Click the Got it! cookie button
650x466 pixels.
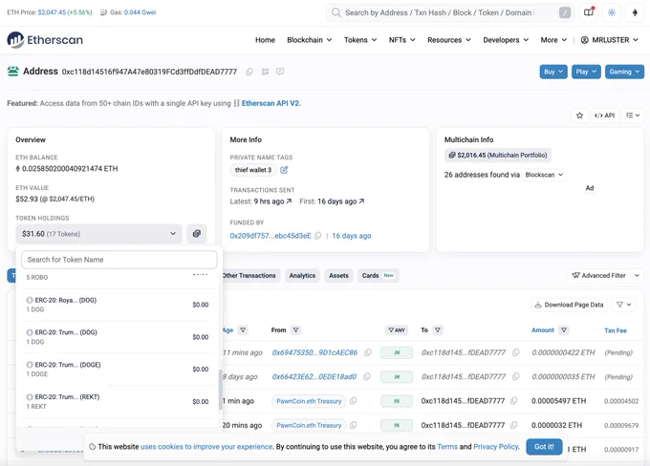coord(544,447)
